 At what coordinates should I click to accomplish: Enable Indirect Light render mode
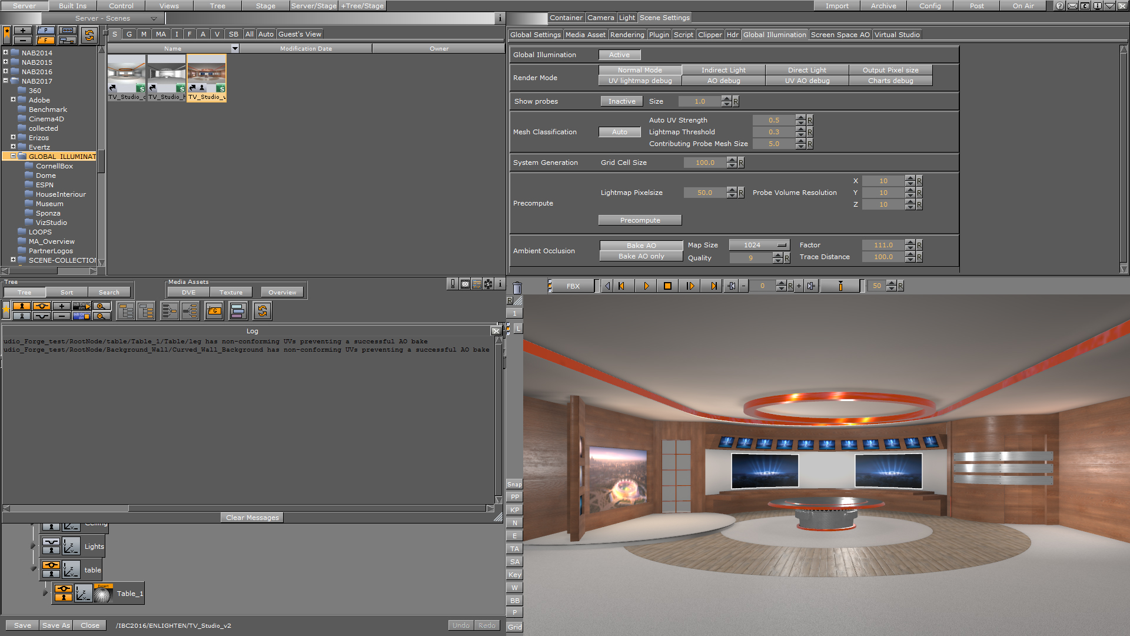click(x=723, y=70)
